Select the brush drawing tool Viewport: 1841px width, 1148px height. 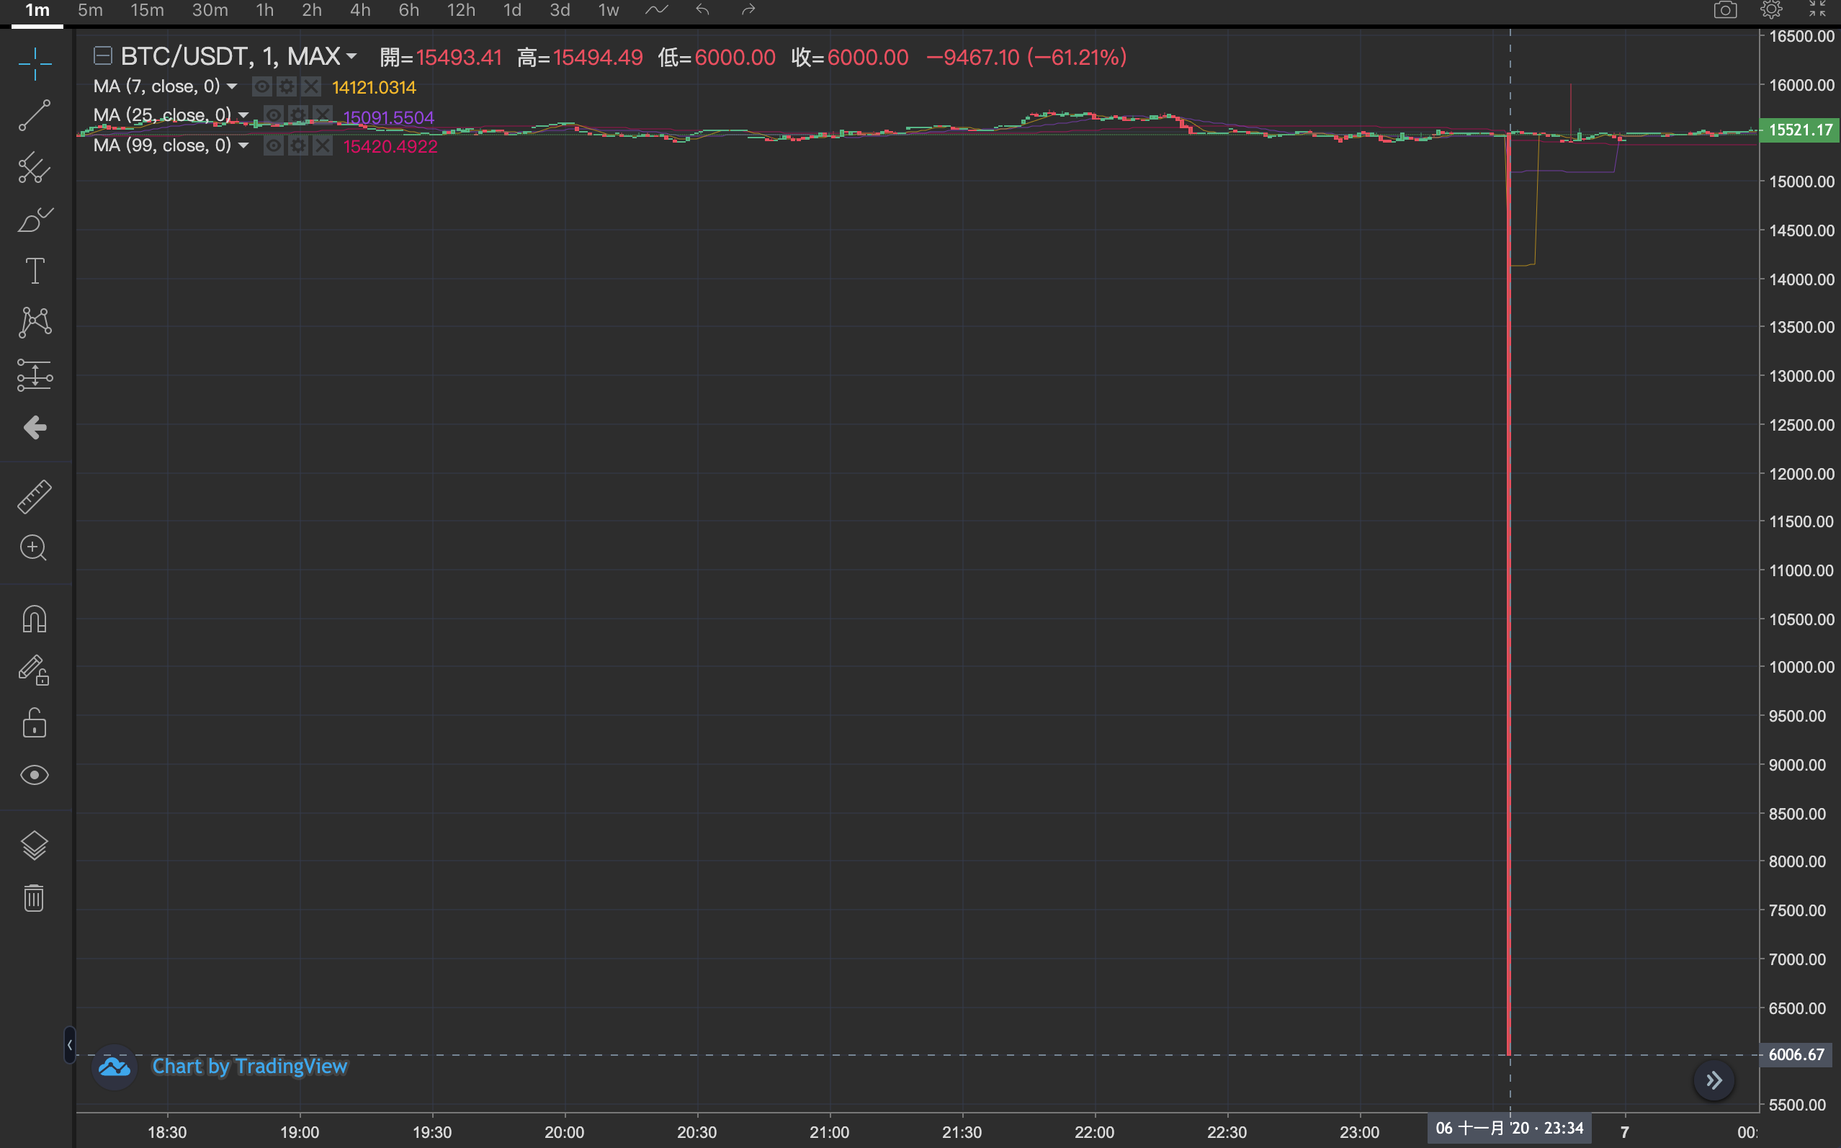coord(35,220)
